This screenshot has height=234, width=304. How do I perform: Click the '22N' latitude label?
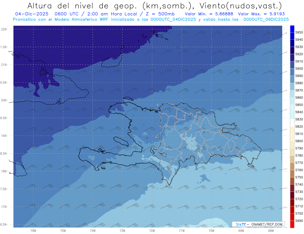4,29
